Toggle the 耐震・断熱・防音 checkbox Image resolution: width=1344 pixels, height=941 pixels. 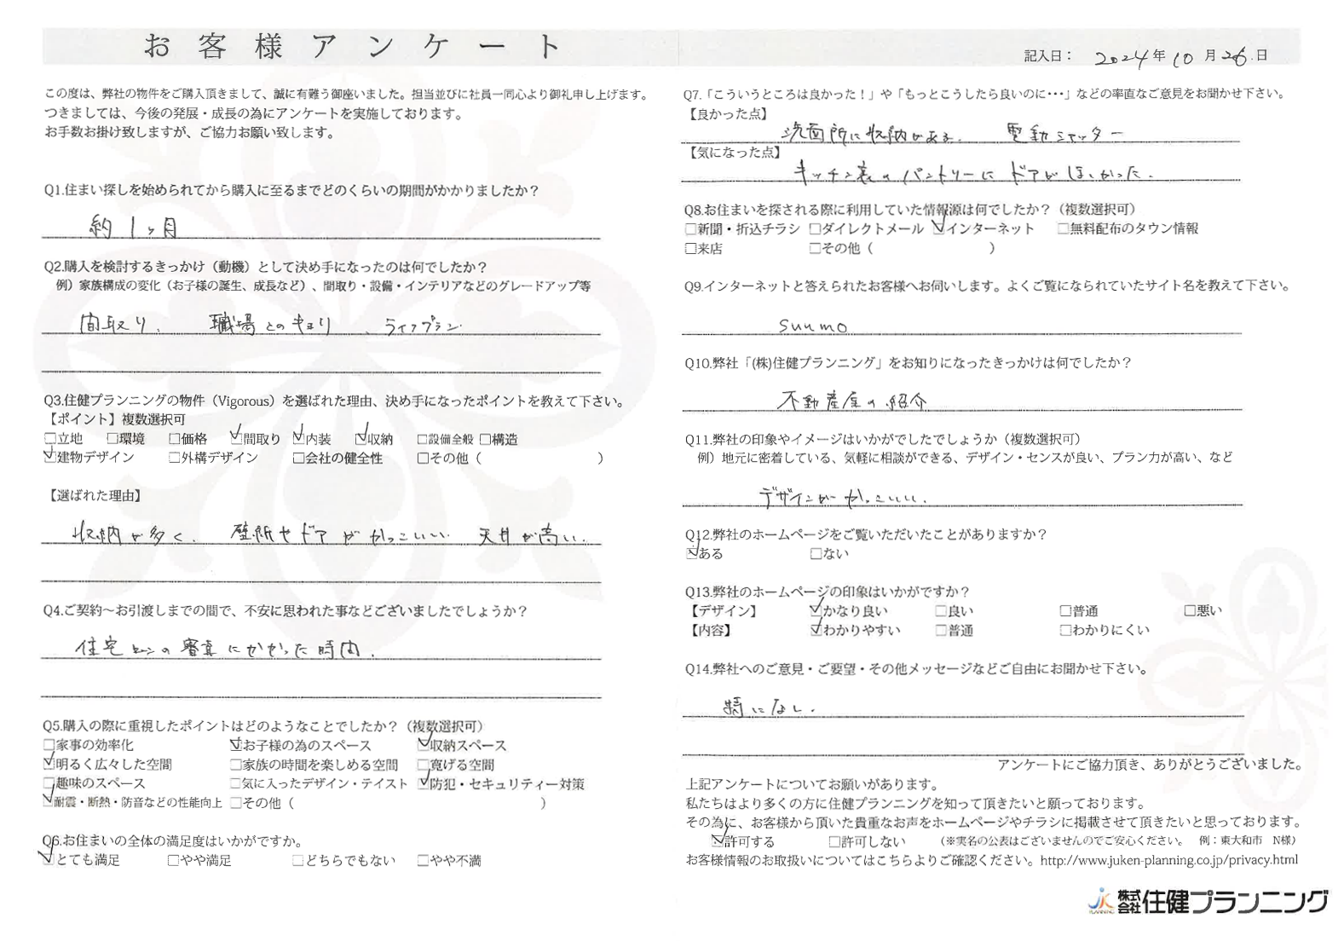coord(49,802)
